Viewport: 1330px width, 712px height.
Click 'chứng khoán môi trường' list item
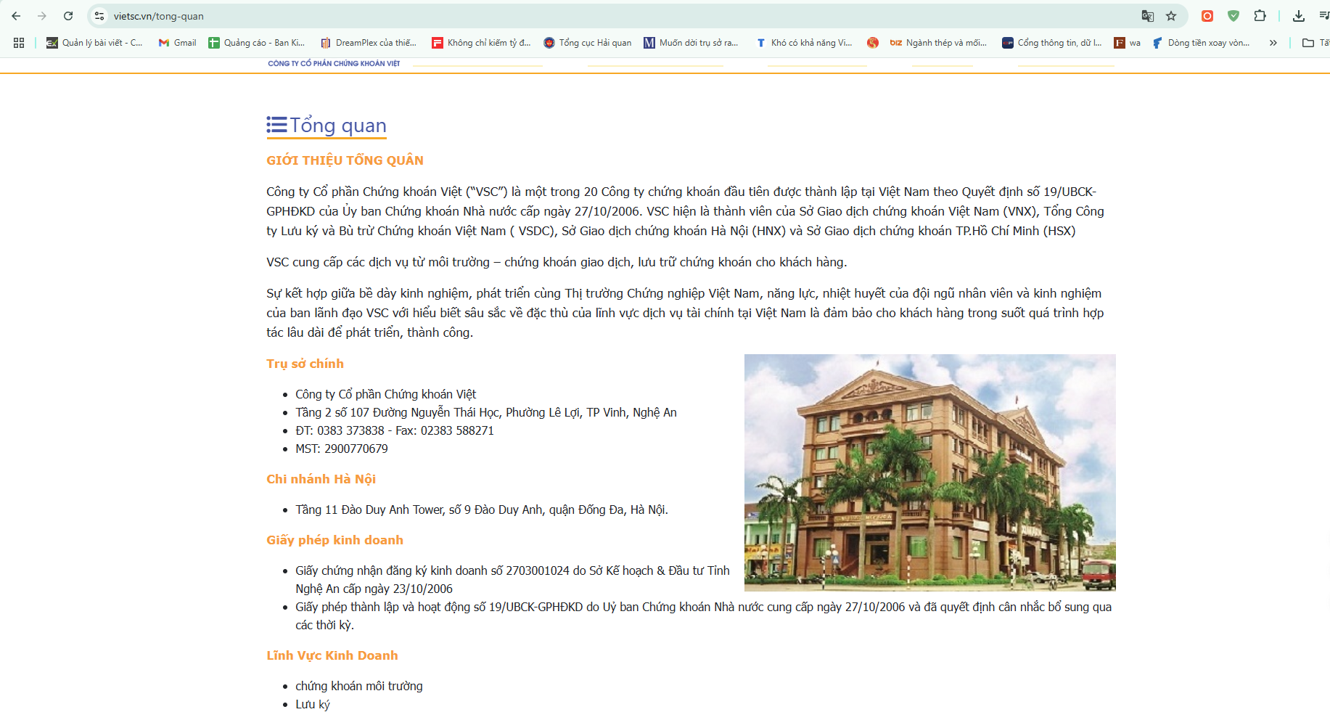click(359, 686)
